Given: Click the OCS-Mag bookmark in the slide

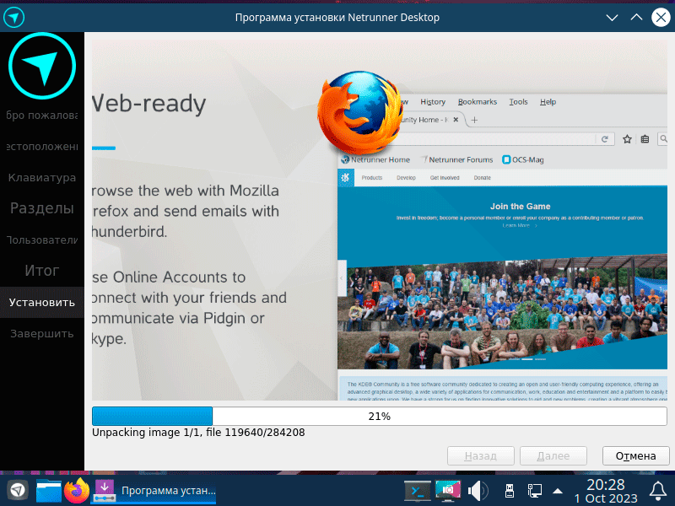Looking at the screenshot, I should click(523, 160).
